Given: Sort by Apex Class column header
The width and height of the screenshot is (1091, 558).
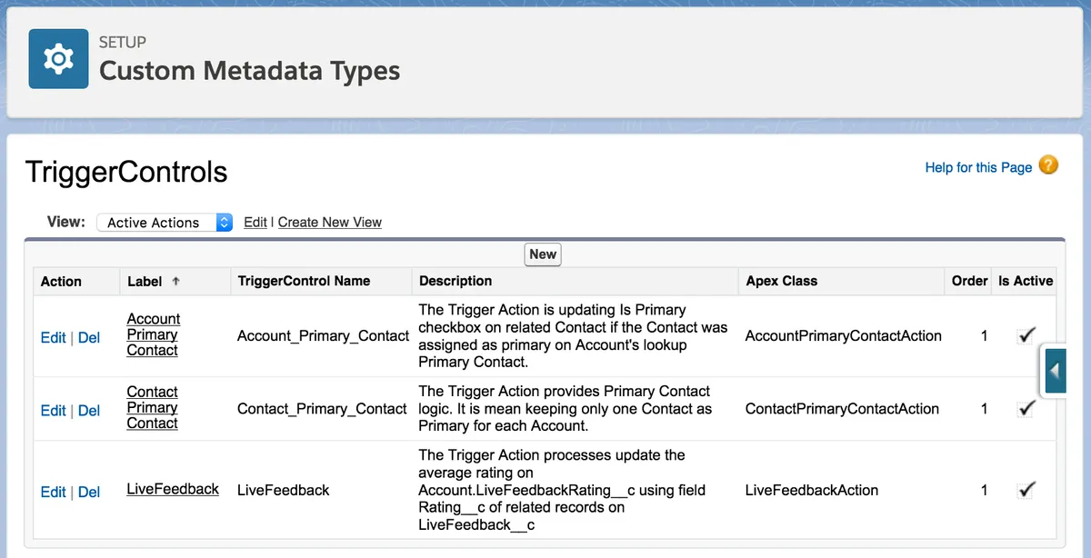Looking at the screenshot, I should [x=781, y=281].
